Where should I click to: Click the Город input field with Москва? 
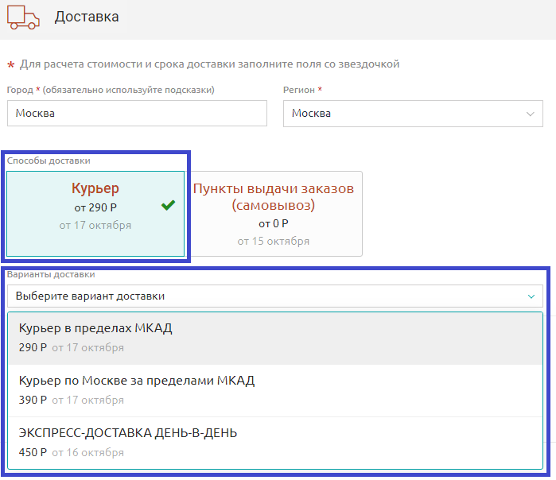[137, 113]
